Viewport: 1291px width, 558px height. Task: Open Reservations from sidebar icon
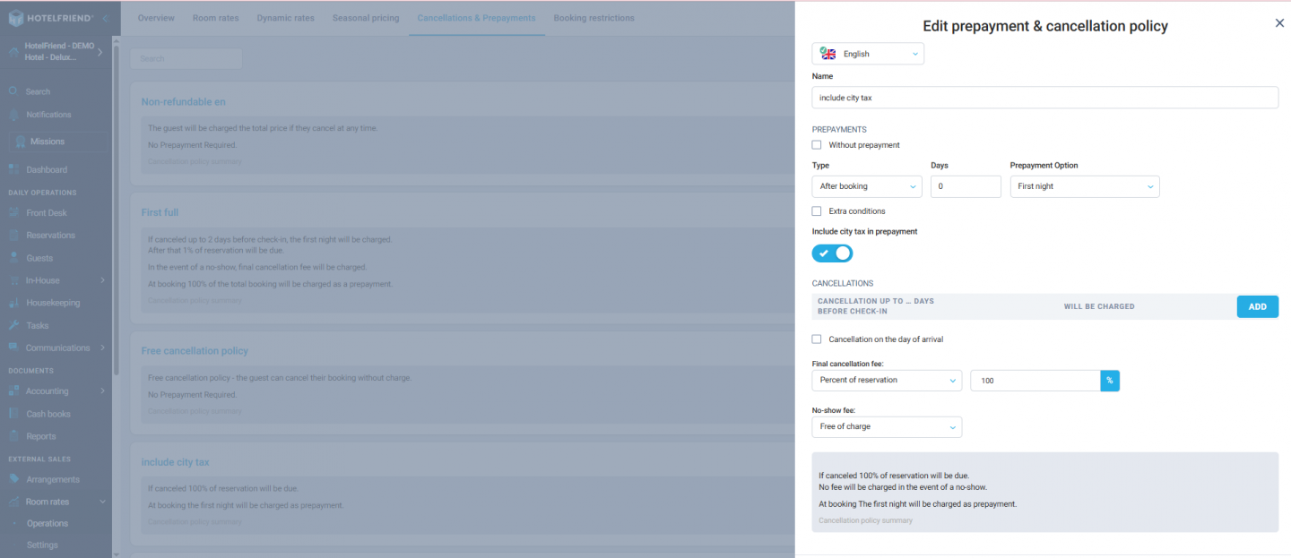13,236
